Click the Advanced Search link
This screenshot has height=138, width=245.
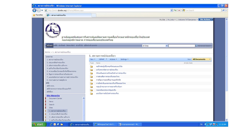204,46
